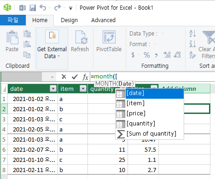This screenshot has height=179, width=215.
Task: Insert a PivotTable
Action: (x=109, y=44)
